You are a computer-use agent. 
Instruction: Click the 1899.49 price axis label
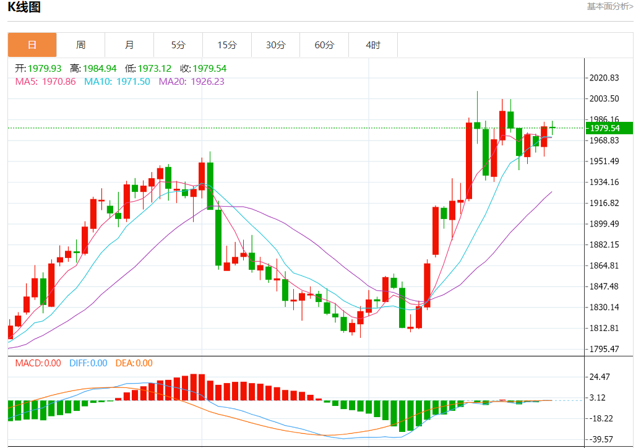604,224
